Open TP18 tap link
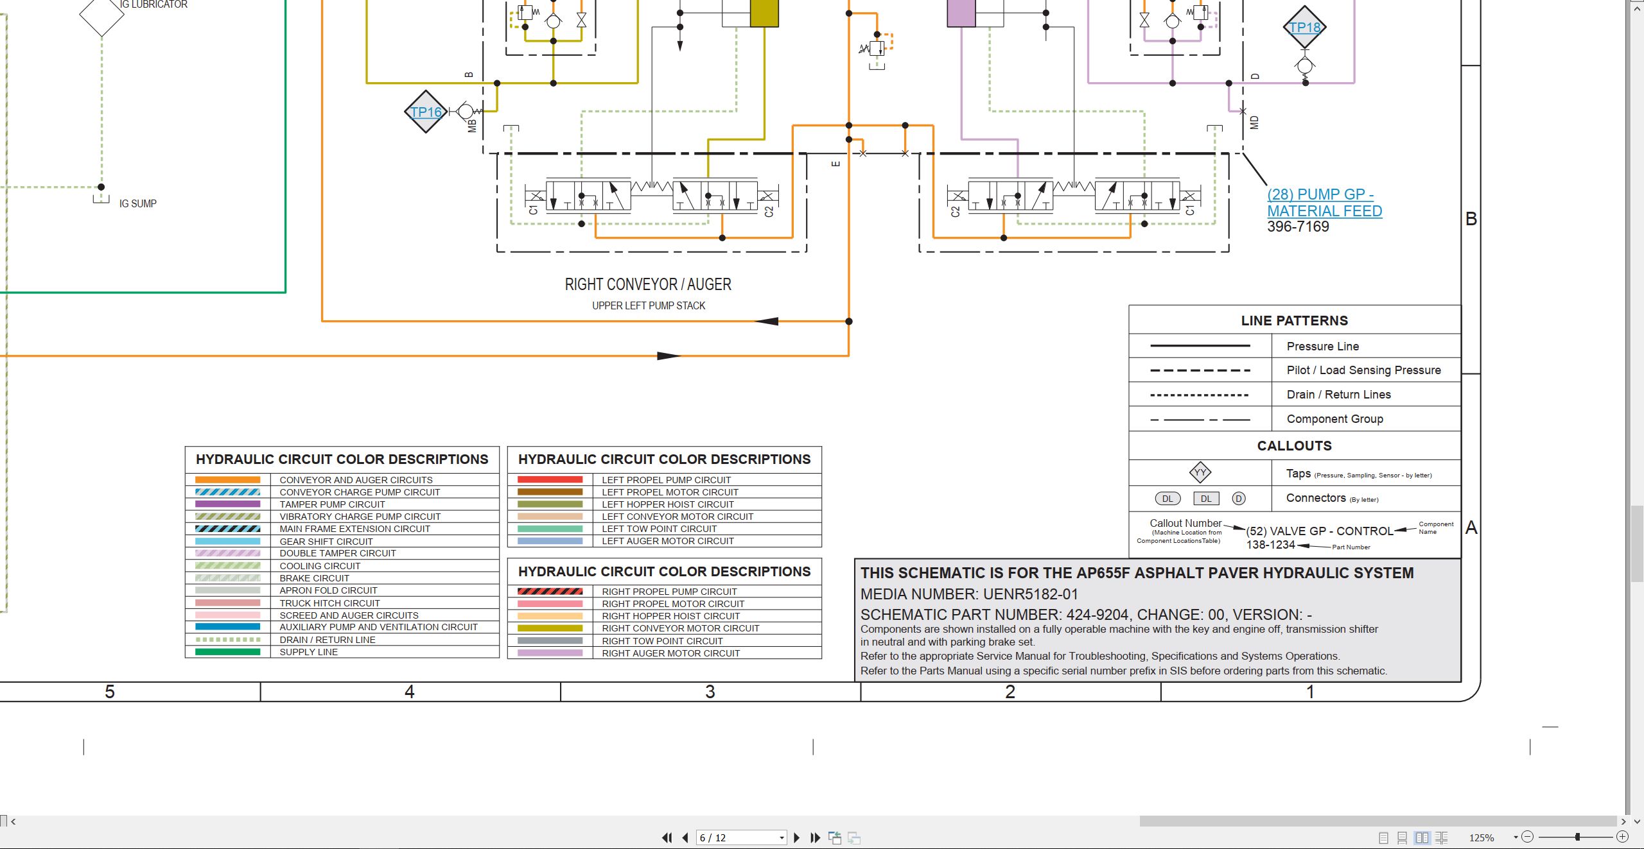 point(1305,28)
